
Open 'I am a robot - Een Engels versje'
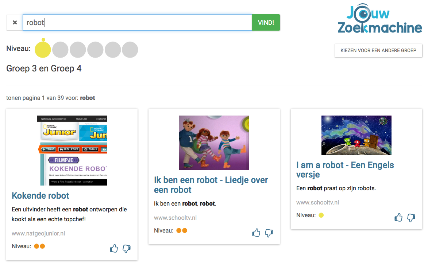pyautogui.click(x=345, y=169)
